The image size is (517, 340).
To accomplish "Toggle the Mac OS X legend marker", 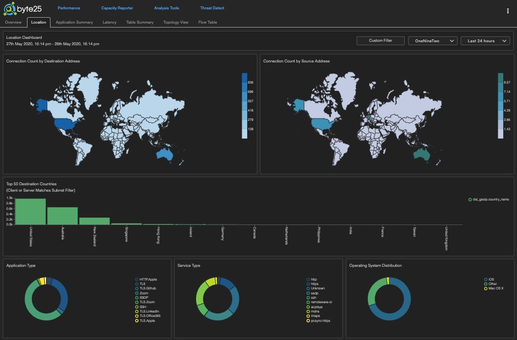I will click(x=486, y=288).
